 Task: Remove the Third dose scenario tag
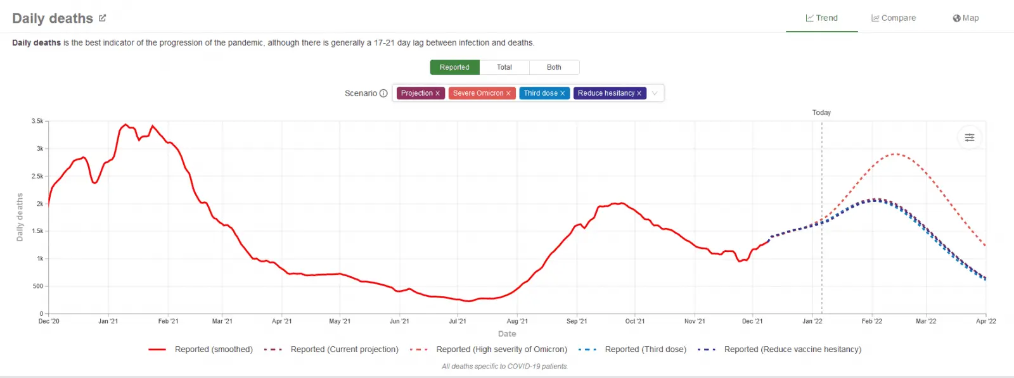click(x=562, y=93)
